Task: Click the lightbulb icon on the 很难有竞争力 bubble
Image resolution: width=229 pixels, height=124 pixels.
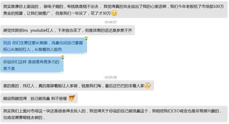Action: click(63, 57)
